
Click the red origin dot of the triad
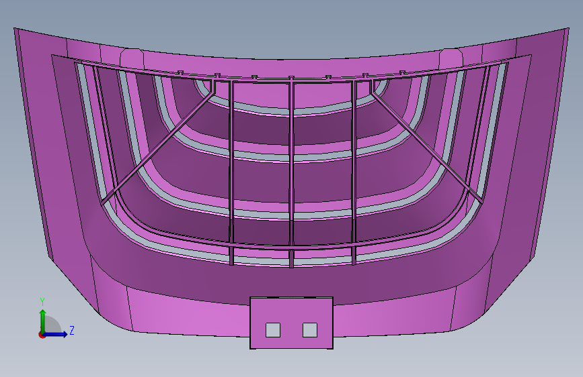(x=42, y=335)
